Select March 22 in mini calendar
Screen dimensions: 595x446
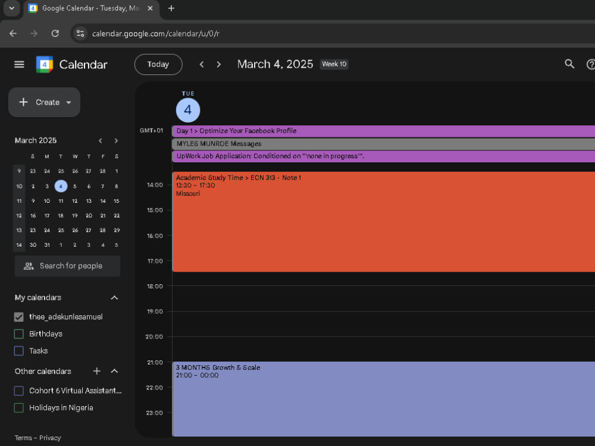pos(117,216)
